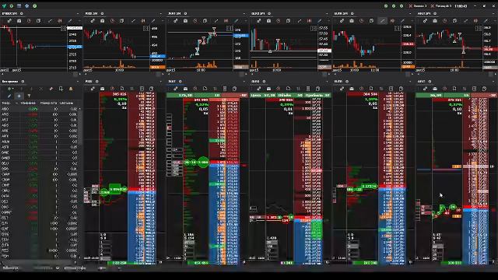Click the bookmark search icon in the watchlist toolbar
This screenshot has height=280, width=498.
pos(61,89)
